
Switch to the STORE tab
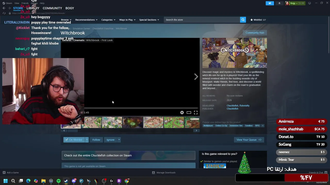[18, 8]
